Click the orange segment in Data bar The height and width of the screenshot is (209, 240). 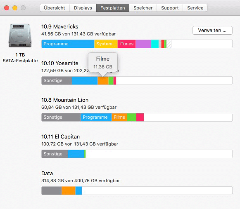coord(69,190)
